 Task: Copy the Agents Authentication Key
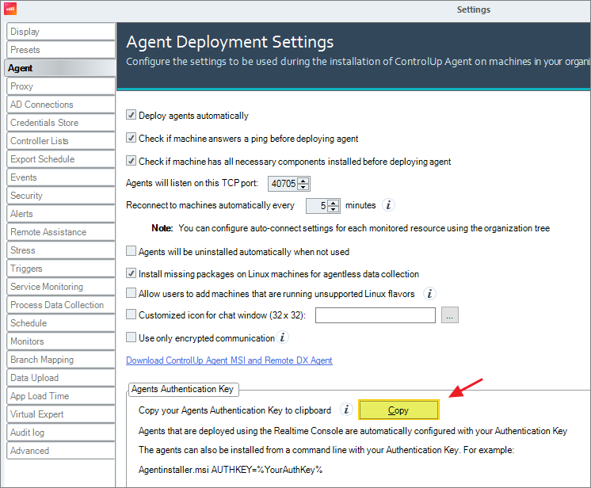(x=398, y=410)
